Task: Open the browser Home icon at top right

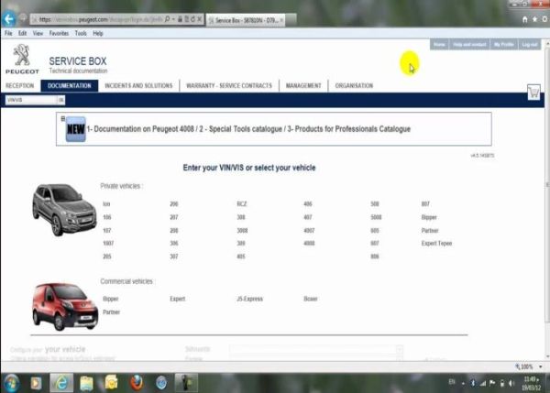Action: 524,19
